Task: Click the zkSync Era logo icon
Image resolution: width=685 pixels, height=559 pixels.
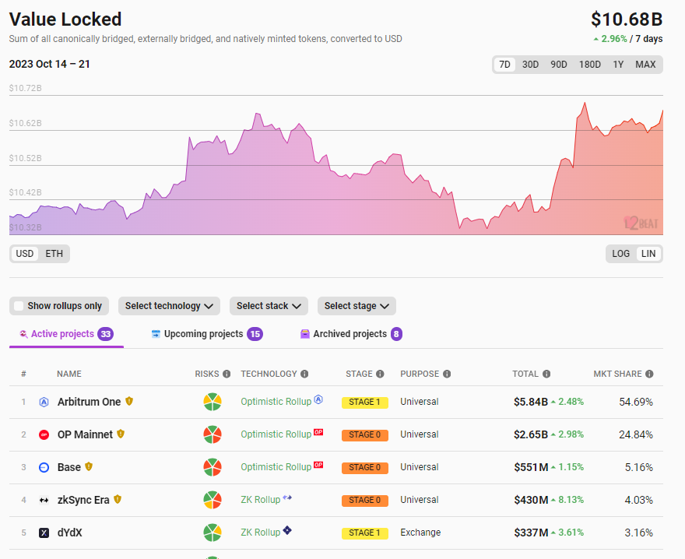Action: pyautogui.click(x=44, y=500)
